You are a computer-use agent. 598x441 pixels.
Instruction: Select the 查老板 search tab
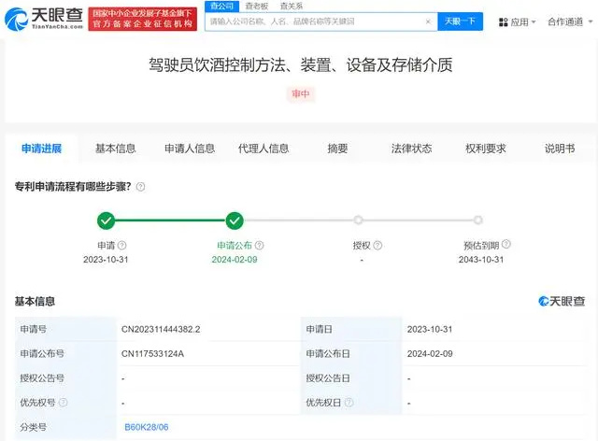(257, 7)
